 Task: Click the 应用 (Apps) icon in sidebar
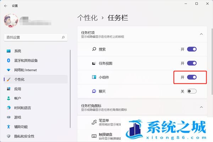tap(9, 89)
